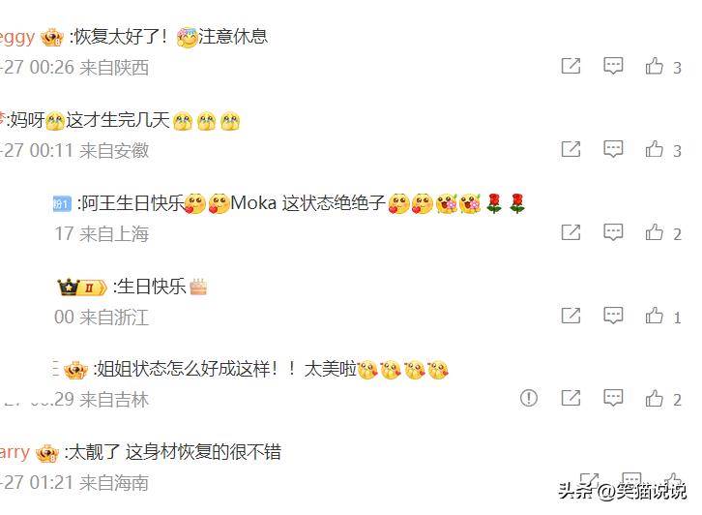
Task: Open the eggy username profile
Action: pos(17,37)
